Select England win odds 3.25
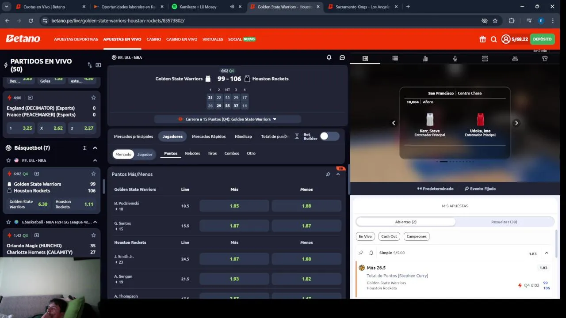This screenshot has height=318, width=566. click(21, 128)
